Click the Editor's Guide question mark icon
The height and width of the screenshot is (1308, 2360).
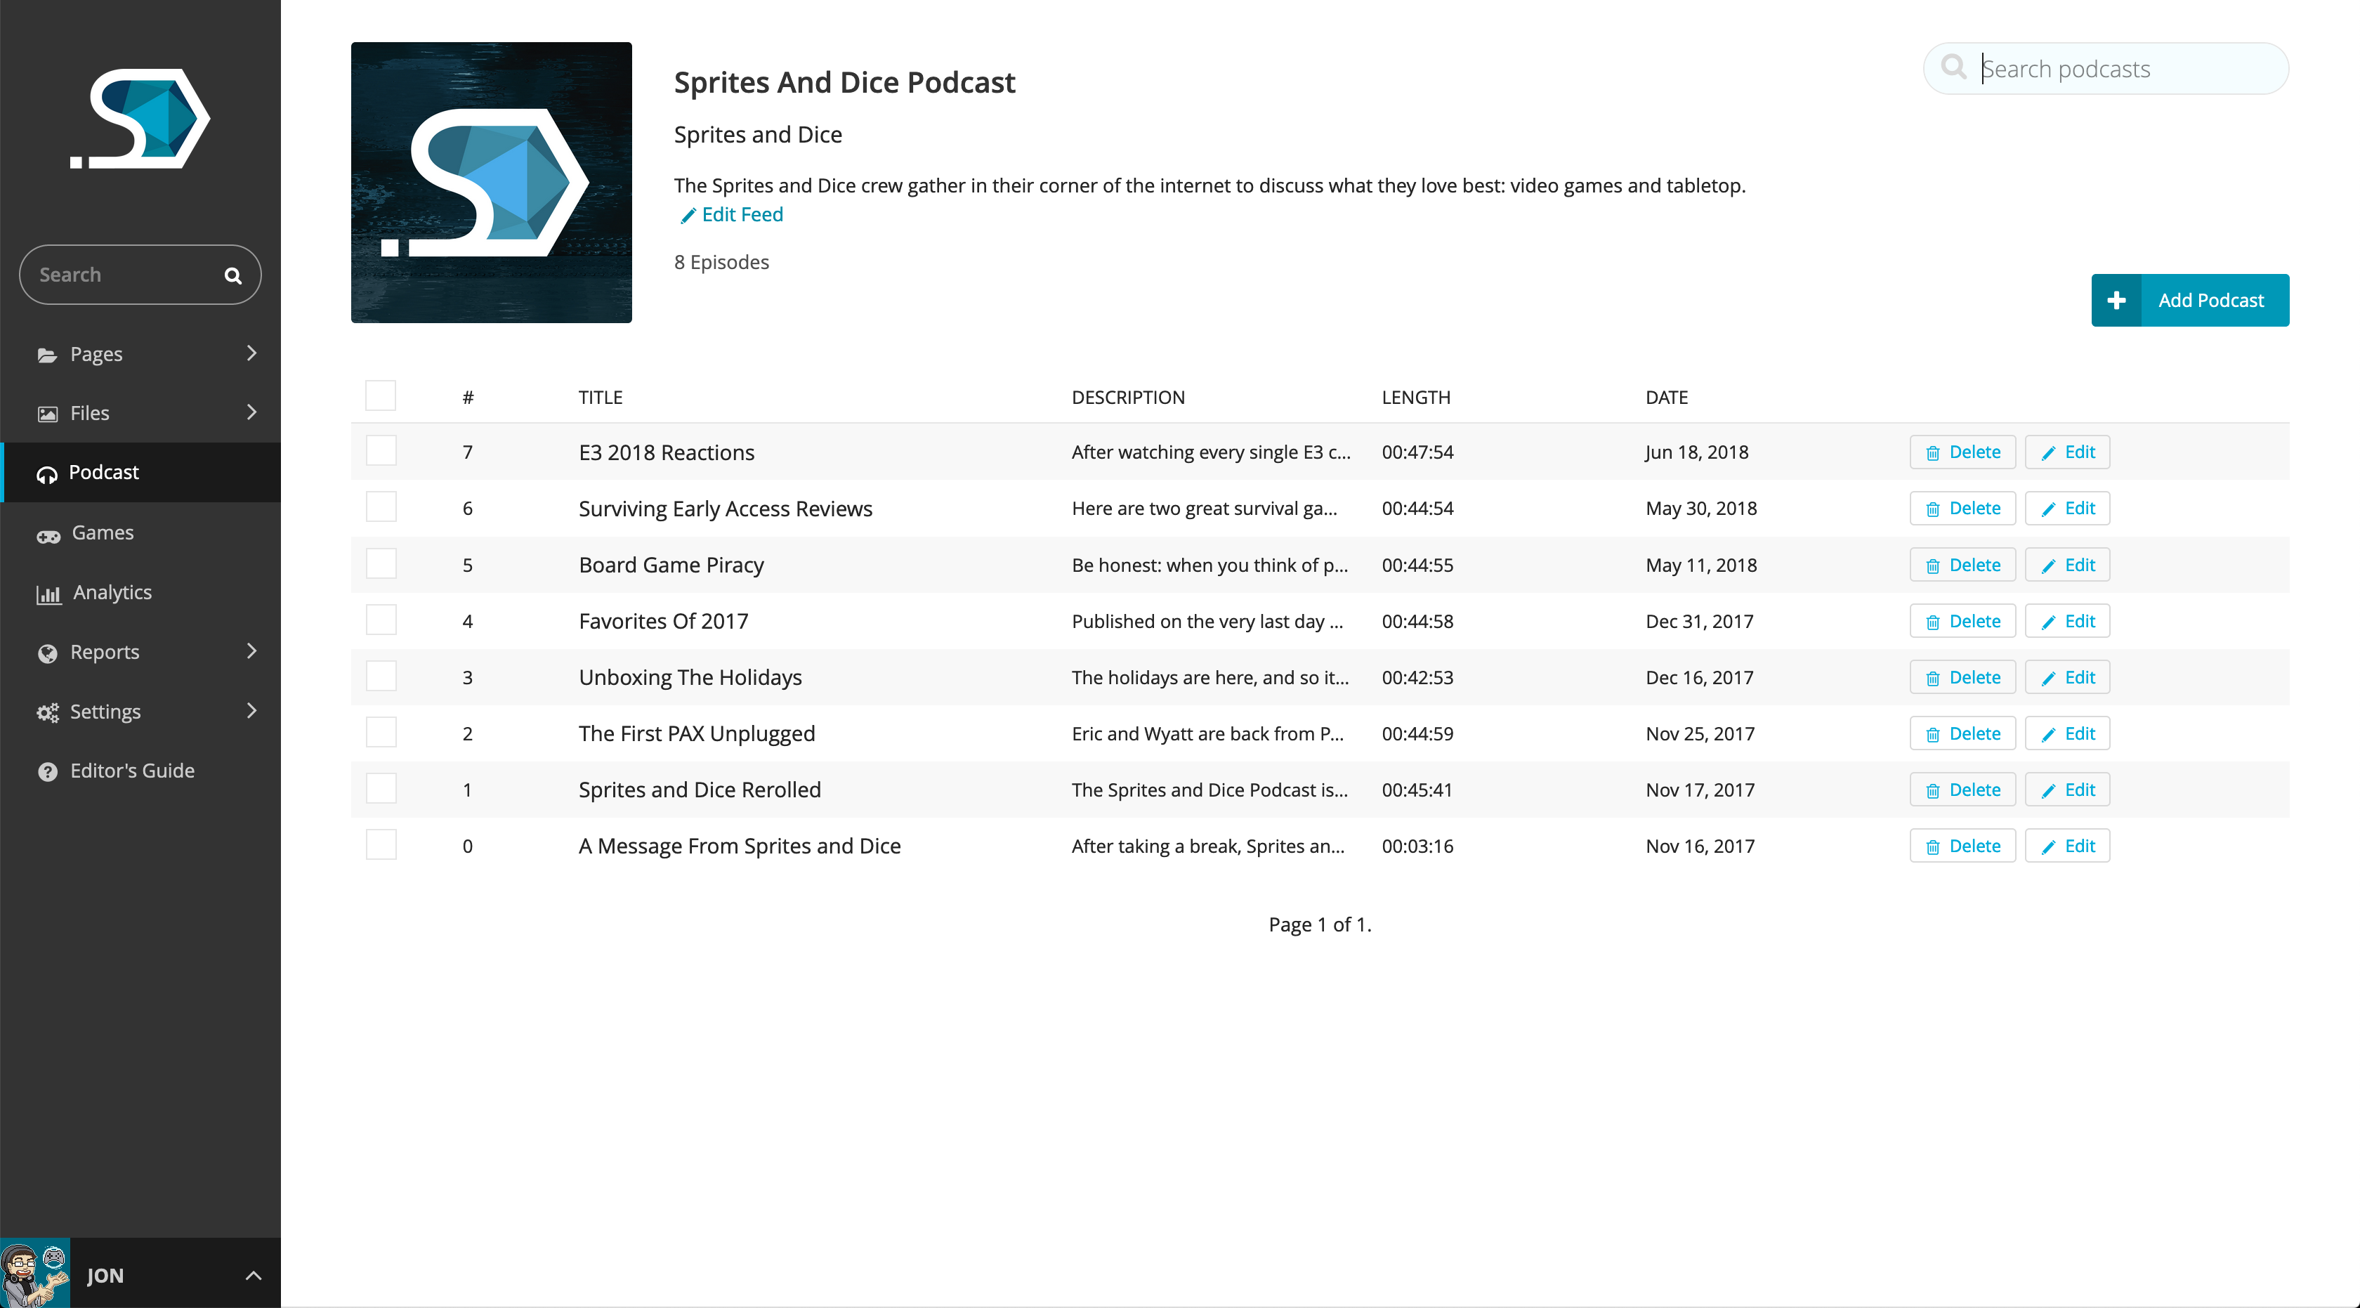pos(48,772)
